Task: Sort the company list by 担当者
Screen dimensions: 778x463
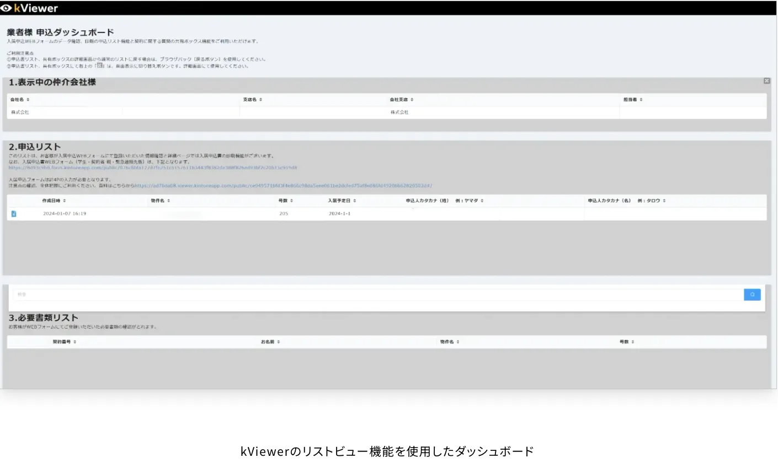Action: [x=633, y=100]
